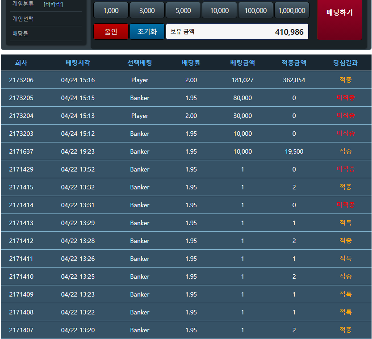Select round number 2171637
The image size is (372, 339).
(21, 151)
